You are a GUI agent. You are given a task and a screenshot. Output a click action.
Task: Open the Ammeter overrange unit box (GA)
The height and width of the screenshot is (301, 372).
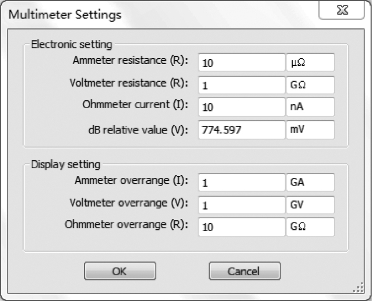pyautogui.click(x=311, y=182)
